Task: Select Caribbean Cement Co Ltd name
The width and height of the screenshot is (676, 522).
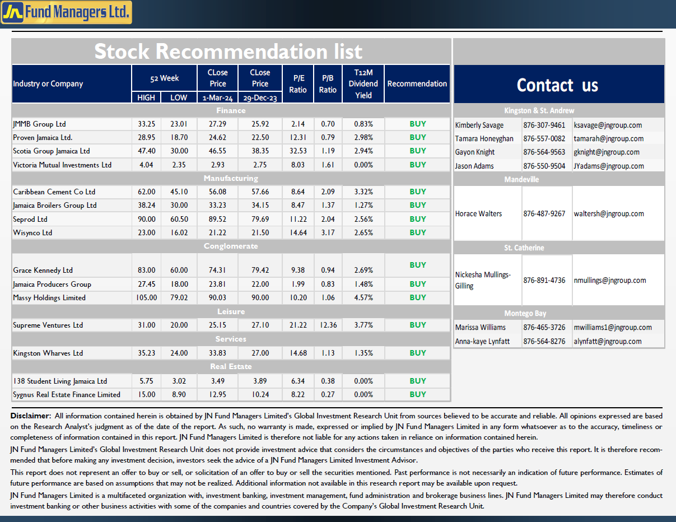Action: point(54,192)
